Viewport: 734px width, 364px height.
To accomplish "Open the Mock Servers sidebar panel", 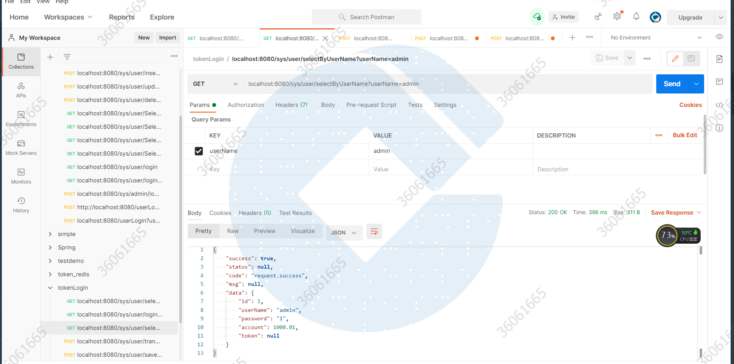I will click(21, 148).
